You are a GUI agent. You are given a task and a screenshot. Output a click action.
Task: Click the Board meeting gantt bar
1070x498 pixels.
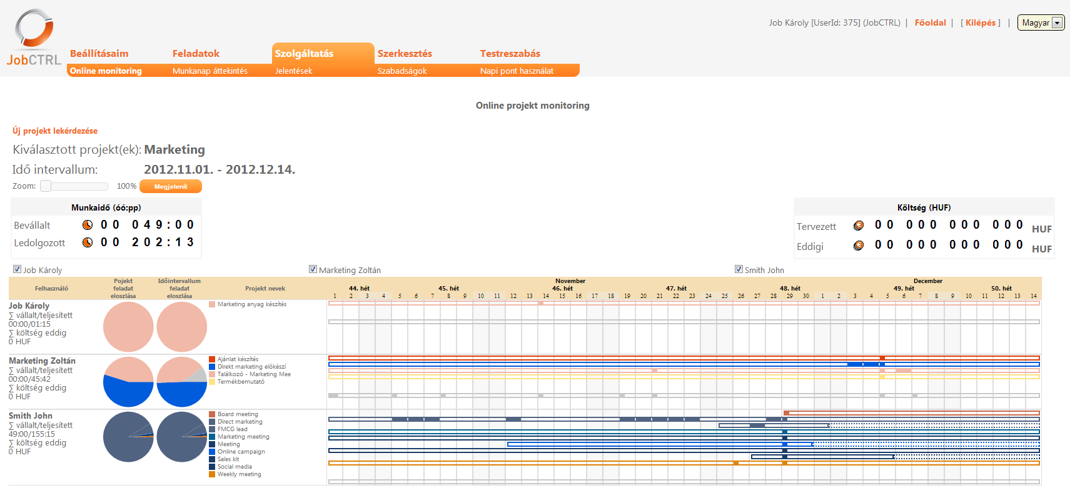pos(911,413)
